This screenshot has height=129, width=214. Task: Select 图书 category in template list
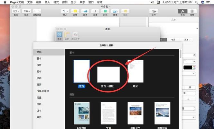(49, 72)
